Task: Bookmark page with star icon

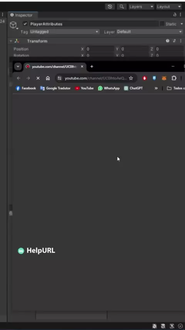Action: coord(131,78)
